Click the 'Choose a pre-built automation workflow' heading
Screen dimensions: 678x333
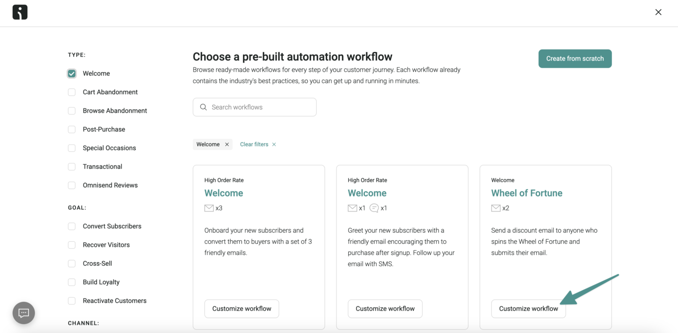coord(292,57)
